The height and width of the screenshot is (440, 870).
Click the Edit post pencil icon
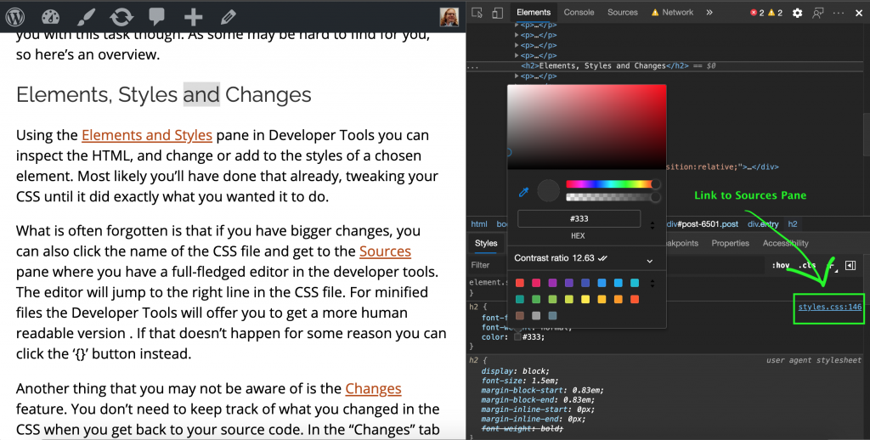coord(228,17)
